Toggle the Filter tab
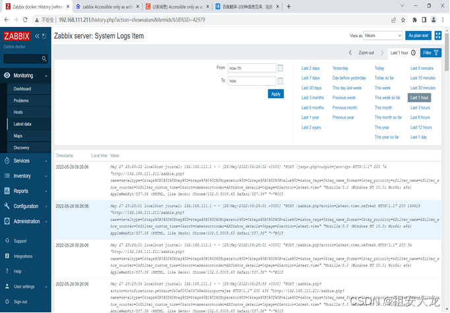The image size is (450, 313). point(430,53)
